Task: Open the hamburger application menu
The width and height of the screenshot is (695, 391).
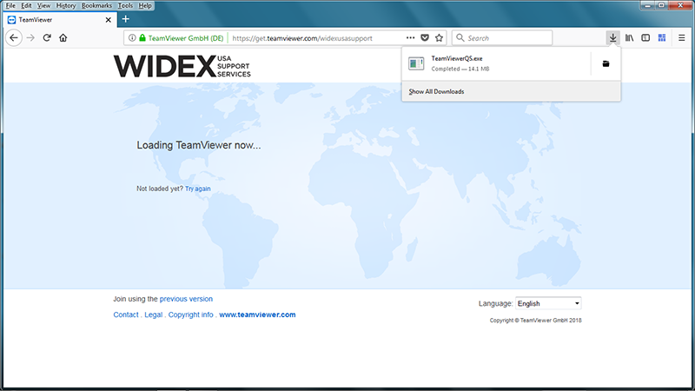Action: [680, 38]
